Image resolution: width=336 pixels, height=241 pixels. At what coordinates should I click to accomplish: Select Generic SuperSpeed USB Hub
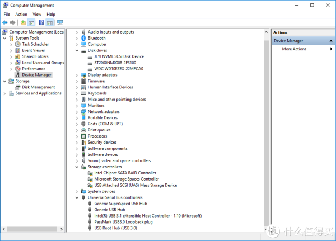coord(120,204)
